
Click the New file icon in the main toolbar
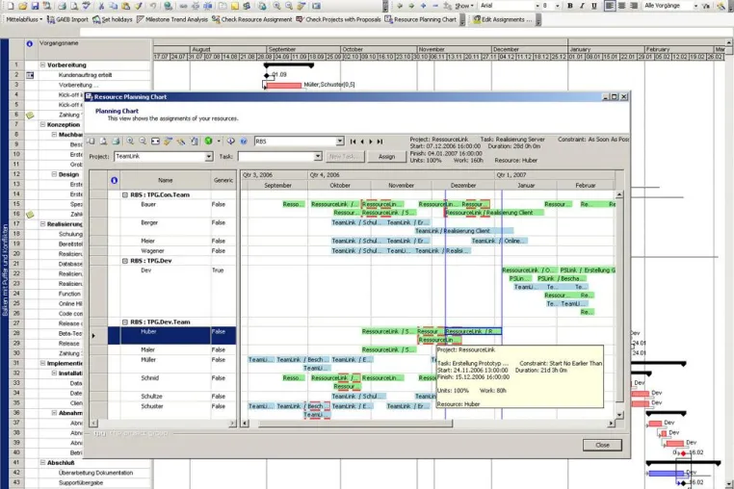click(11, 6)
